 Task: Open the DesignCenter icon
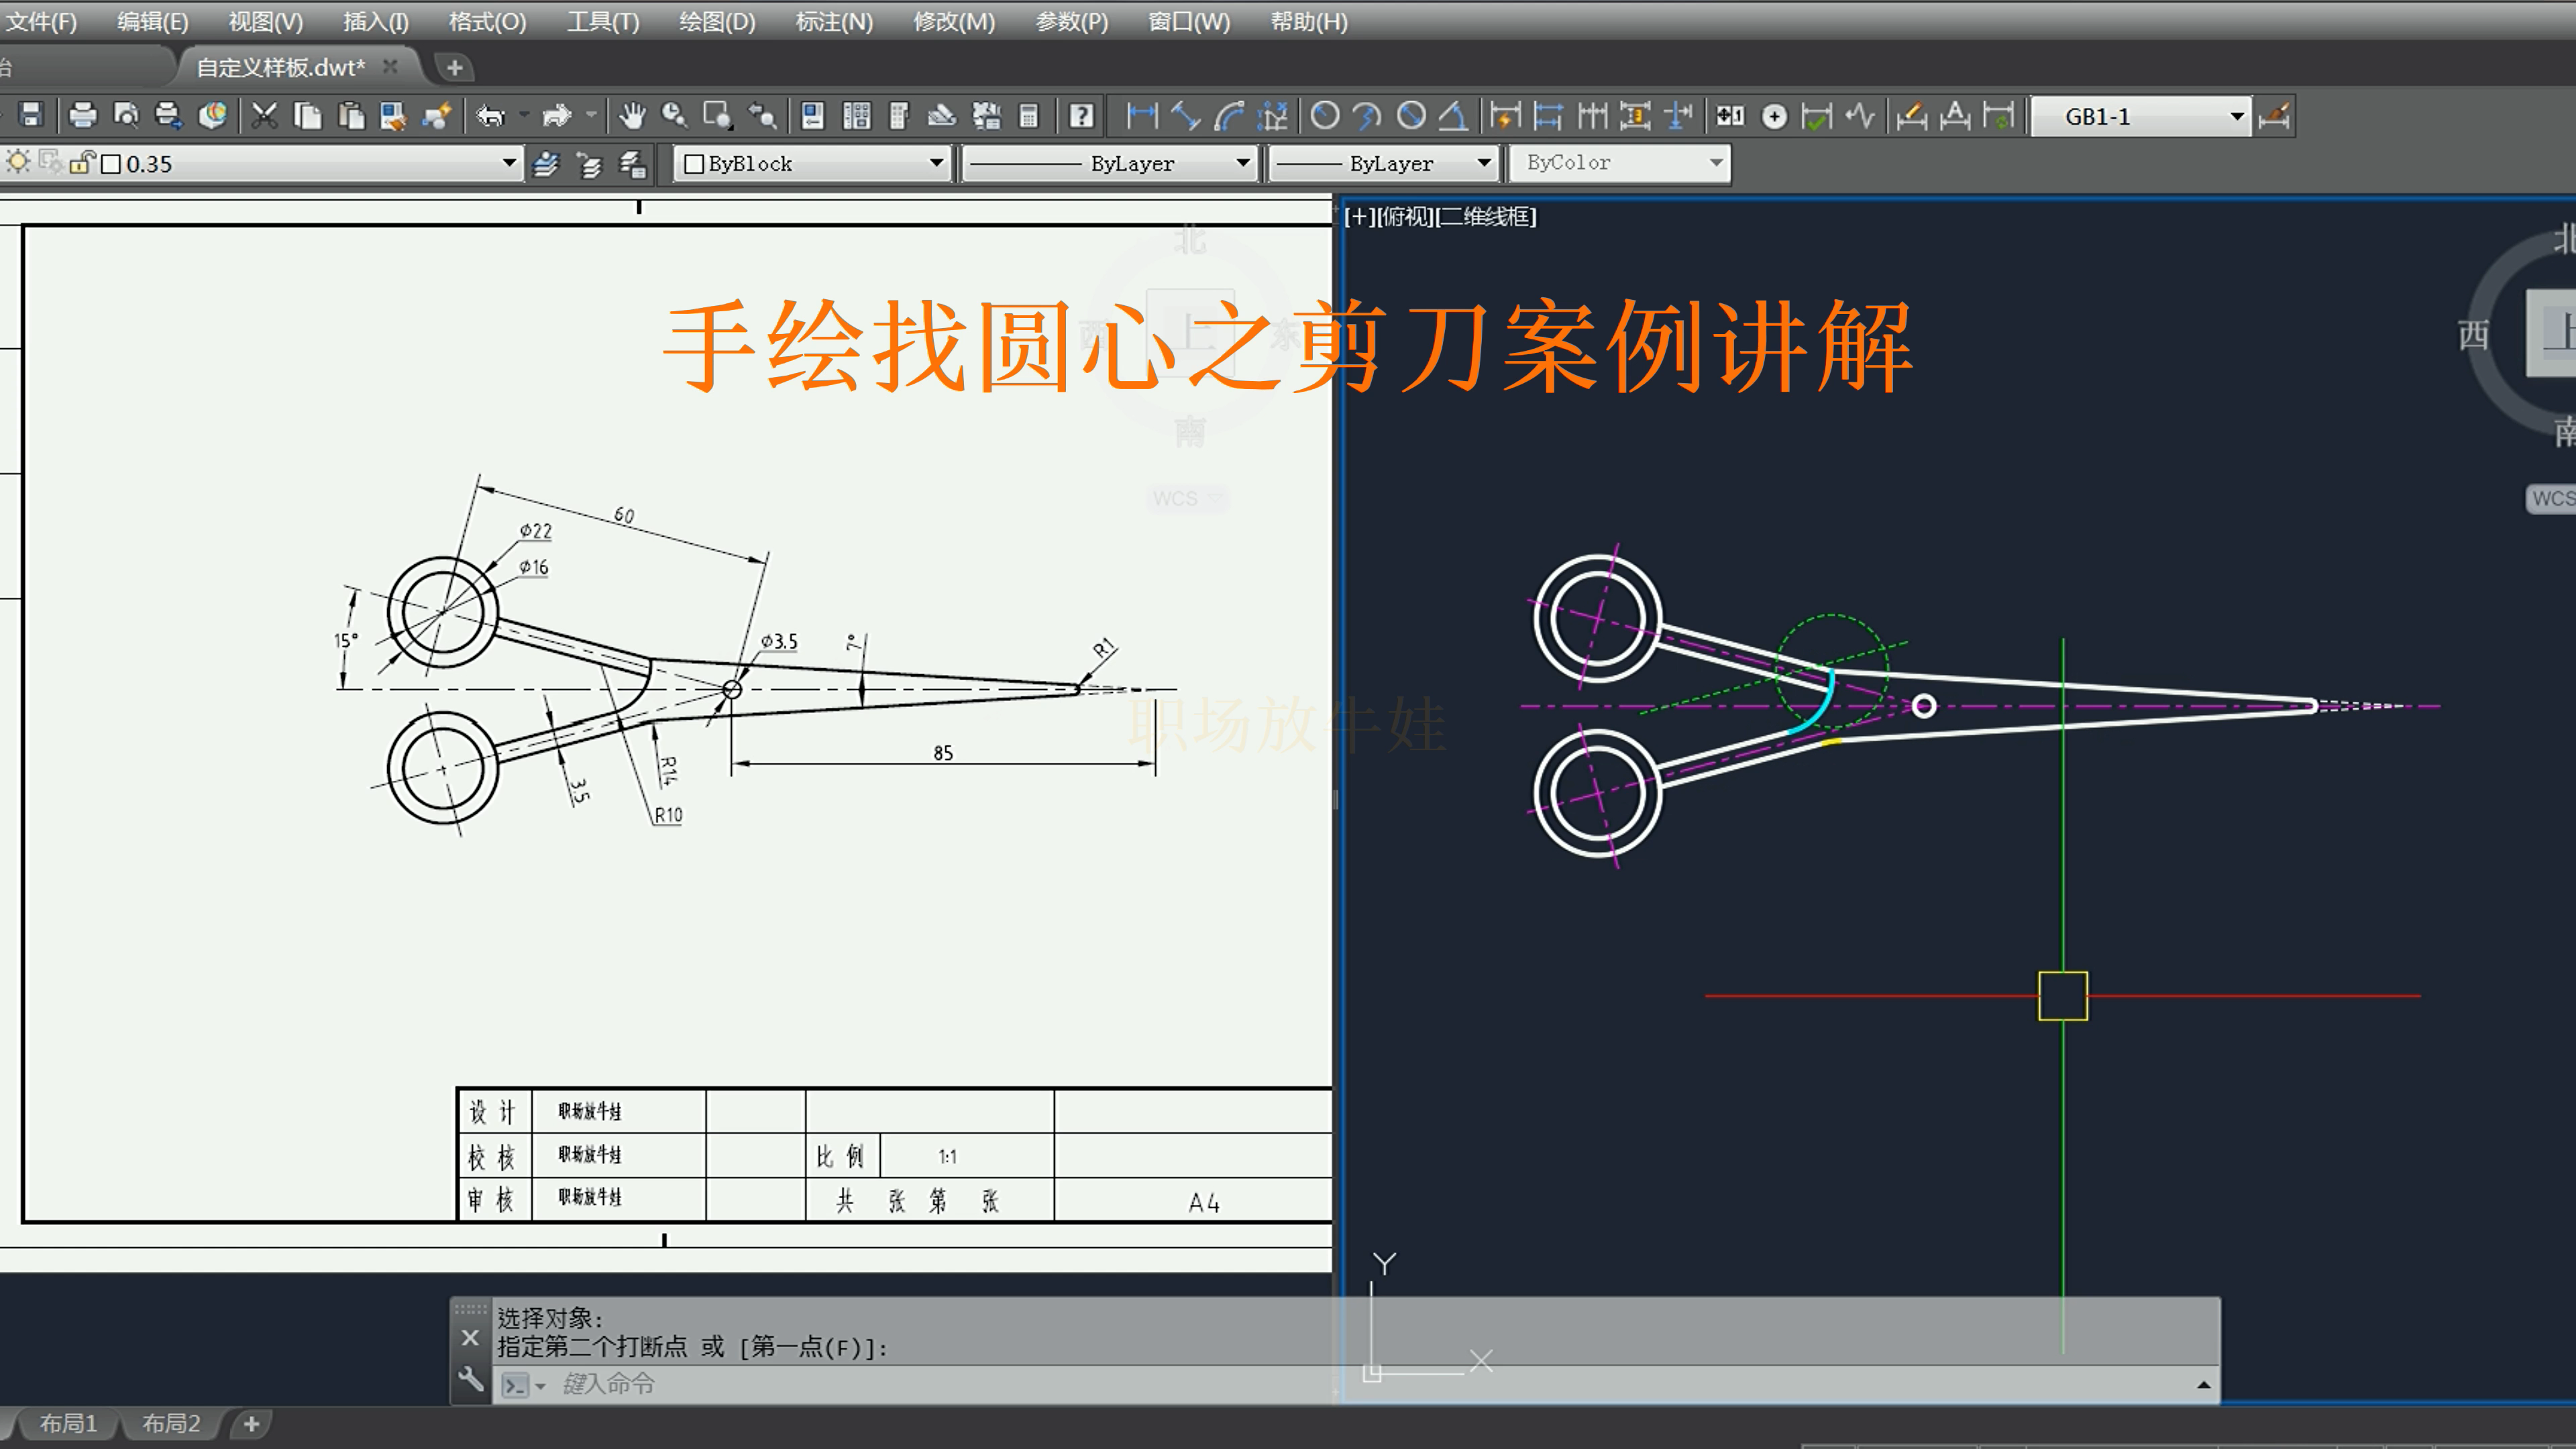click(856, 116)
